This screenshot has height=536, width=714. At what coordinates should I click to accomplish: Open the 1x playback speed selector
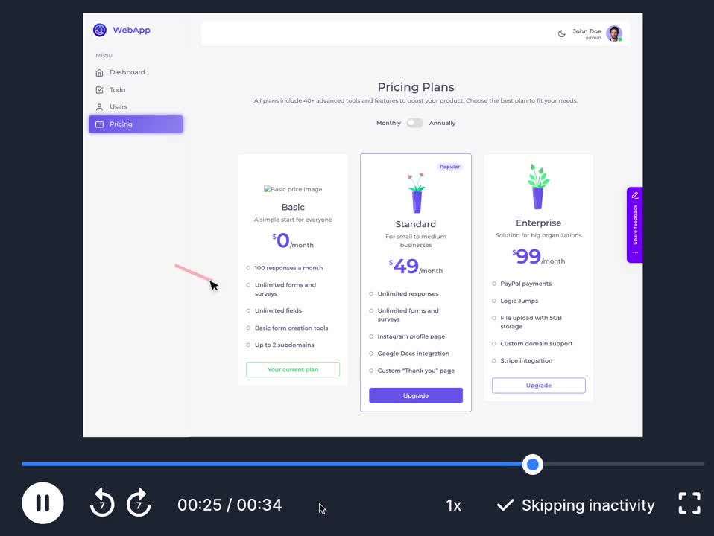453,505
